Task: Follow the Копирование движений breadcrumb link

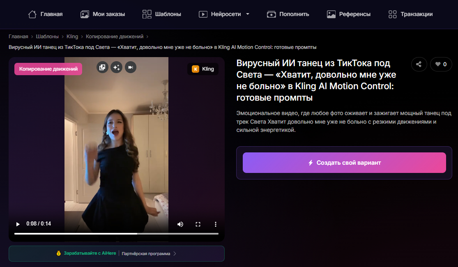Action: point(115,37)
